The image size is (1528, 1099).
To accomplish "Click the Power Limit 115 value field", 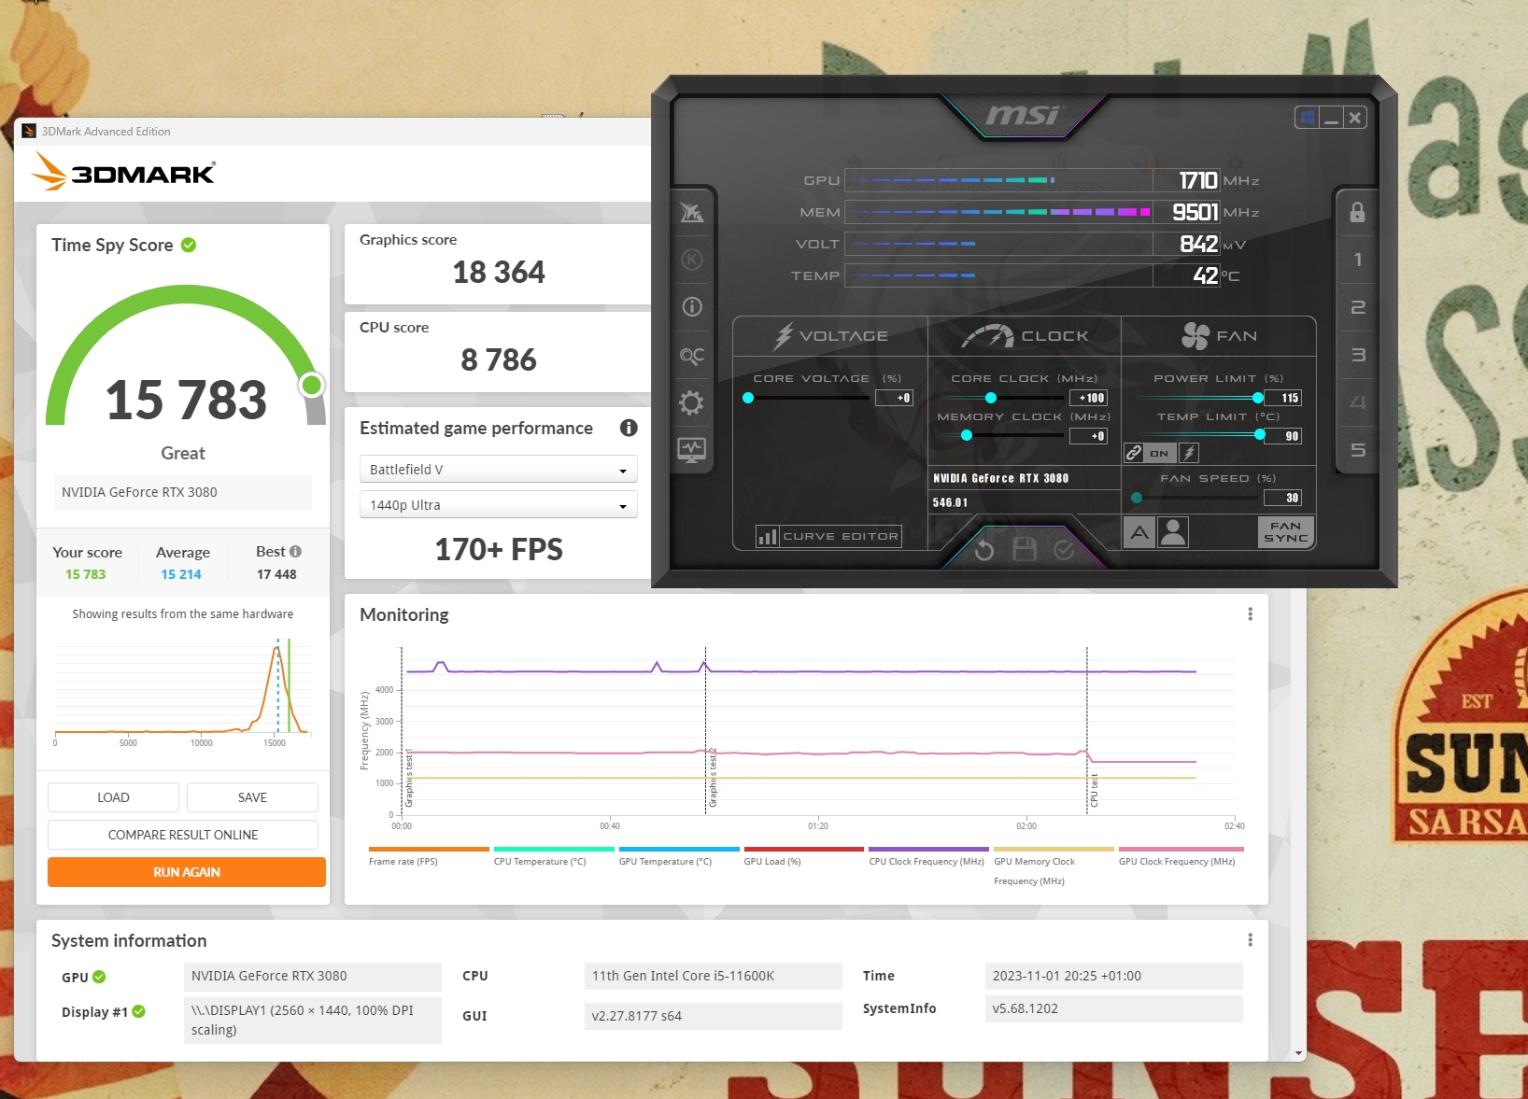I will point(1283,398).
